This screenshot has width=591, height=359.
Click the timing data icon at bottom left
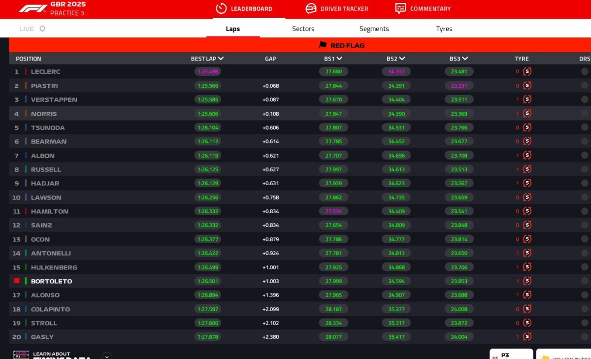(x=21, y=356)
